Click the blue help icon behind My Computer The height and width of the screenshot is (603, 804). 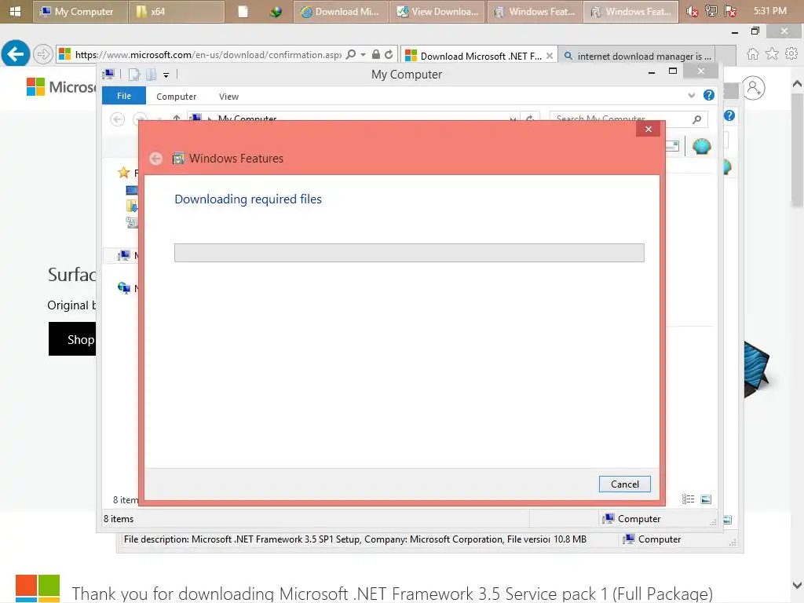(729, 116)
